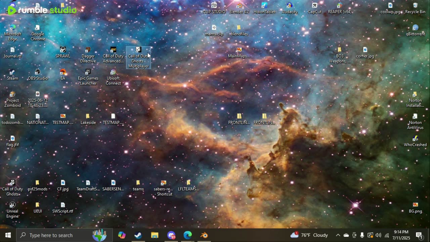Open Discord from the taskbar
The width and height of the screenshot is (430, 242).
(171, 235)
